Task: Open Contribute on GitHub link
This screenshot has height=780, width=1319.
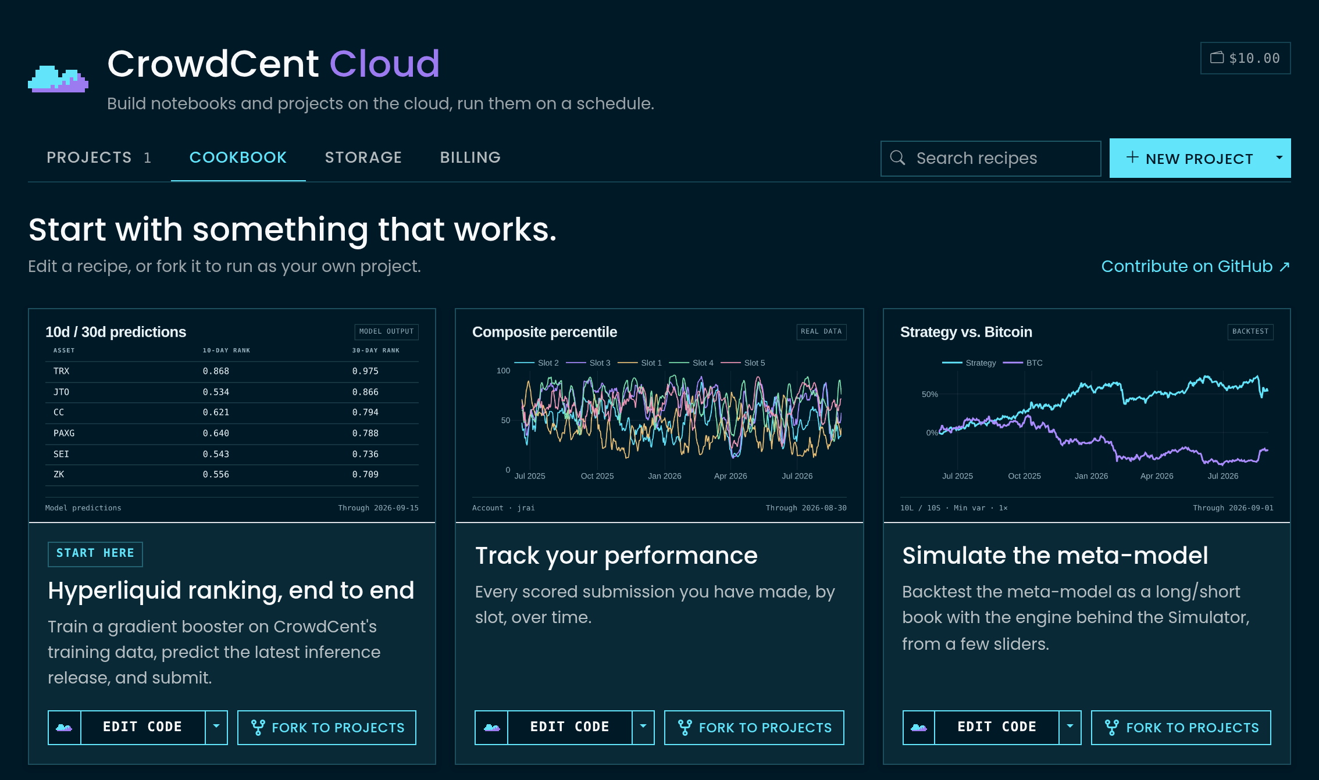Action: (1196, 266)
